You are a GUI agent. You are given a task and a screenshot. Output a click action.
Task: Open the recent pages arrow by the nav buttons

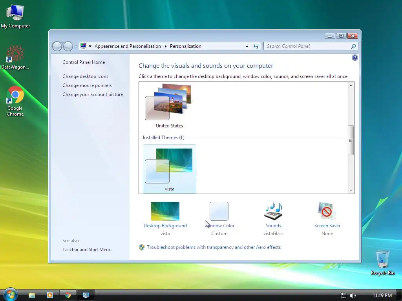[76, 47]
